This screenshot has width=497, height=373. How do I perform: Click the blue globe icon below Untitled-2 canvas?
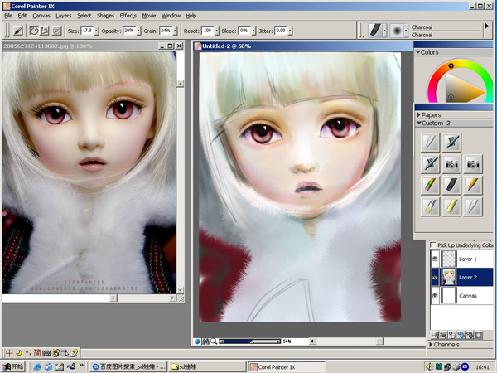(198, 342)
